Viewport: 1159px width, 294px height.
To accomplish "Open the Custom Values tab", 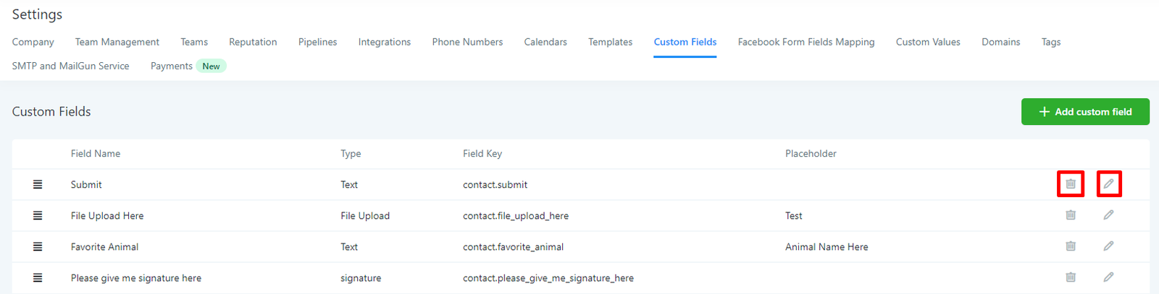I will tap(927, 42).
